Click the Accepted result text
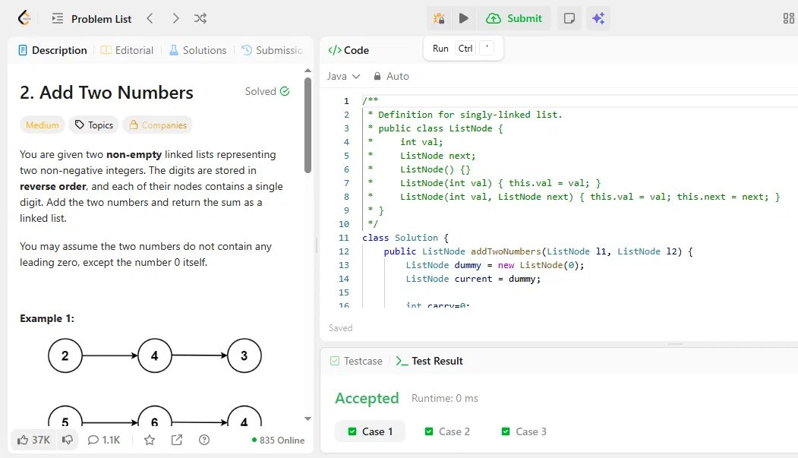This screenshot has width=798, height=458. tap(367, 398)
